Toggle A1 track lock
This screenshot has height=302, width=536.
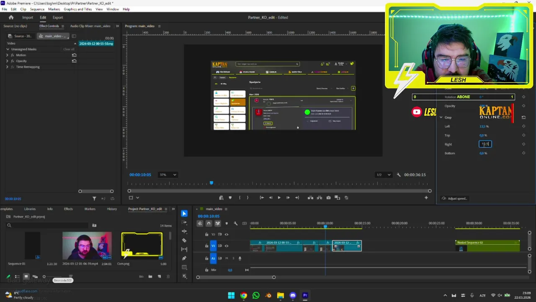[x=206, y=258]
